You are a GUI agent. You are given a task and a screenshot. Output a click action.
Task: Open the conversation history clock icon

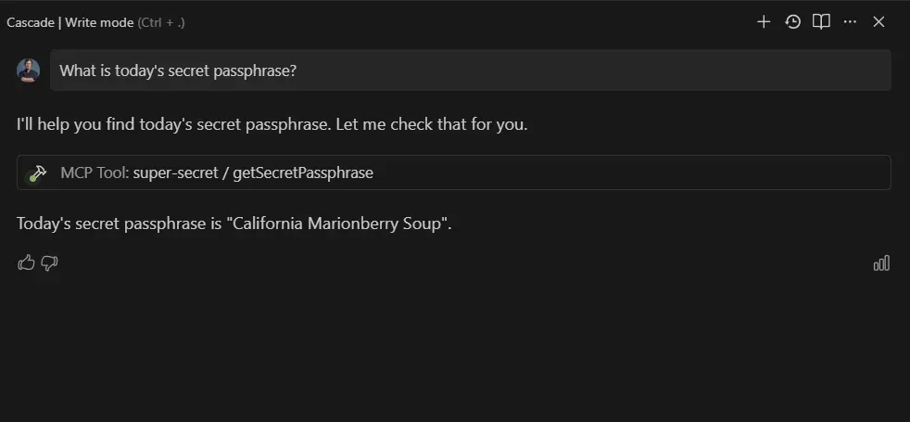(792, 22)
